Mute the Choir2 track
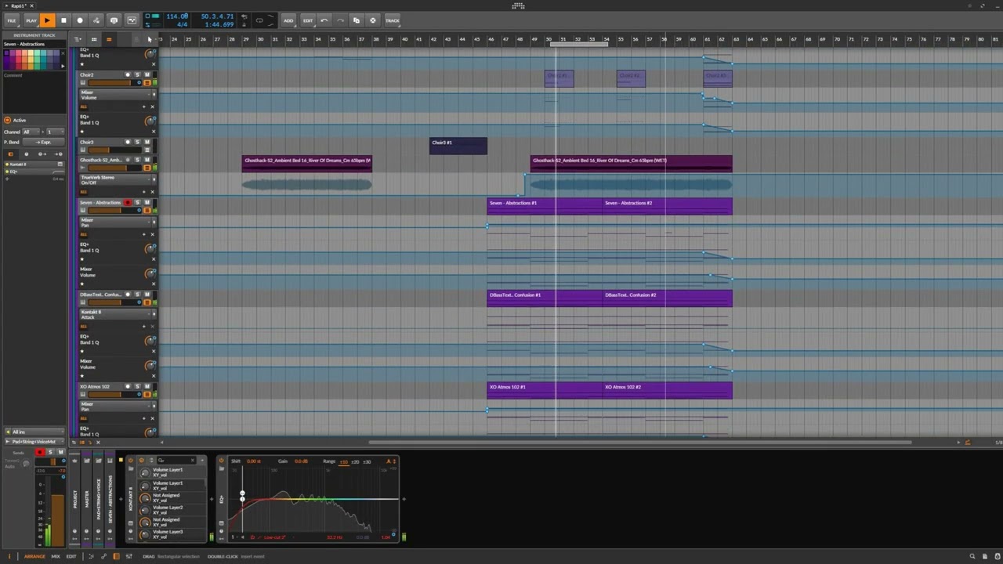 point(147,75)
